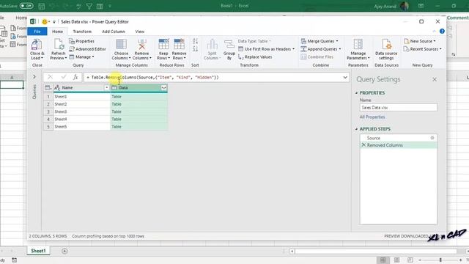Click the Remove Columns icon
Viewport: 469px width, 264px height.
(x=141, y=45)
